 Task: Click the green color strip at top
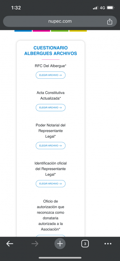coord(60,31)
